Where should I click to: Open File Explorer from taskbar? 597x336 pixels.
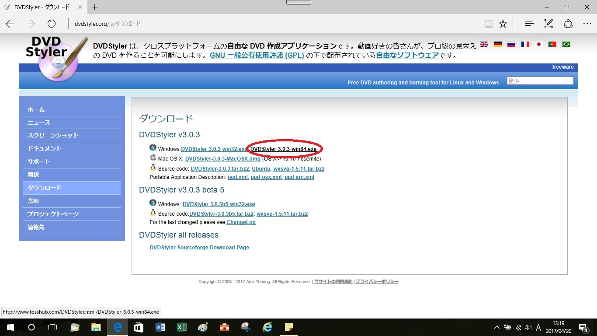(x=96, y=327)
